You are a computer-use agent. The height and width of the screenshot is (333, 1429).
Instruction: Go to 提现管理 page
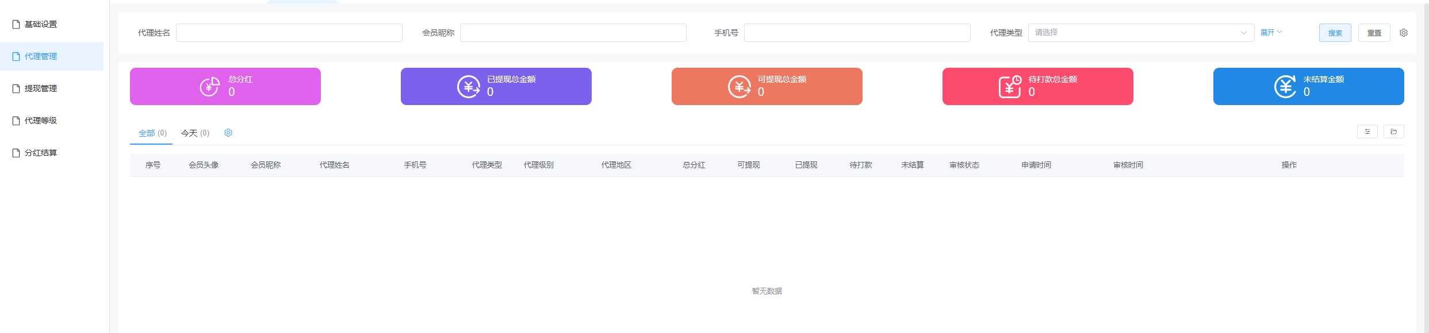pos(52,88)
